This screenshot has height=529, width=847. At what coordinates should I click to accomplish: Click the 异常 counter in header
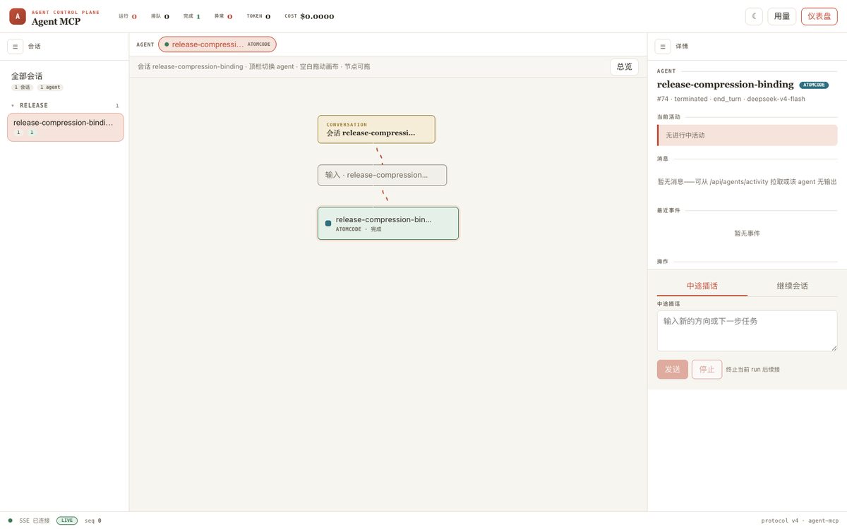pyautogui.click(x=223, y=16)
